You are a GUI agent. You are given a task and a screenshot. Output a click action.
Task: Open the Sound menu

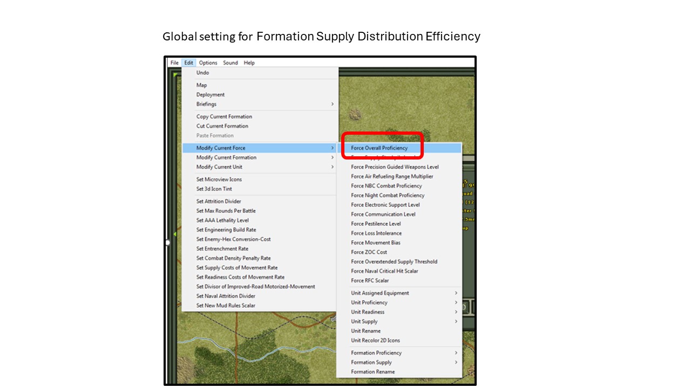pyautogui.click(x=231, y=63)
